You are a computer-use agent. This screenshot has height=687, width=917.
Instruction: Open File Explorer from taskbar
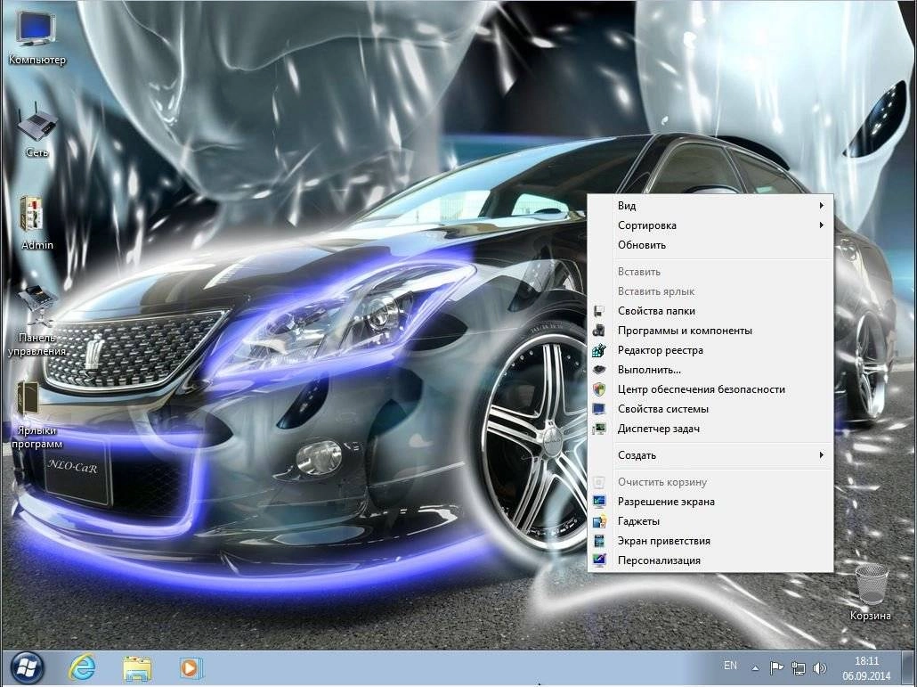click(137, 668)
